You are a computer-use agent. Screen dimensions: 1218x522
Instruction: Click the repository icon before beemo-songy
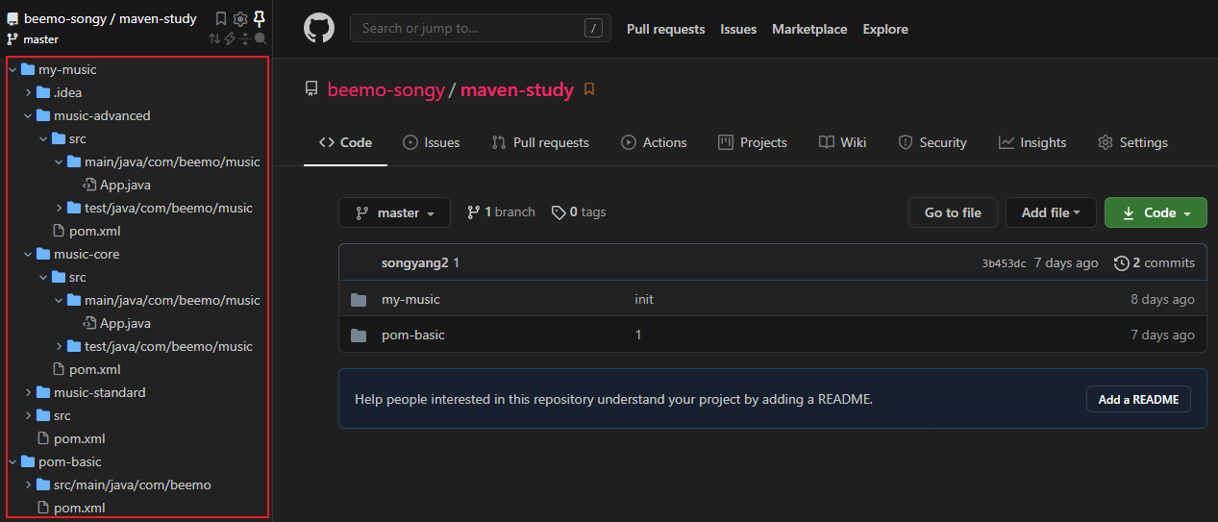(311, 89)
